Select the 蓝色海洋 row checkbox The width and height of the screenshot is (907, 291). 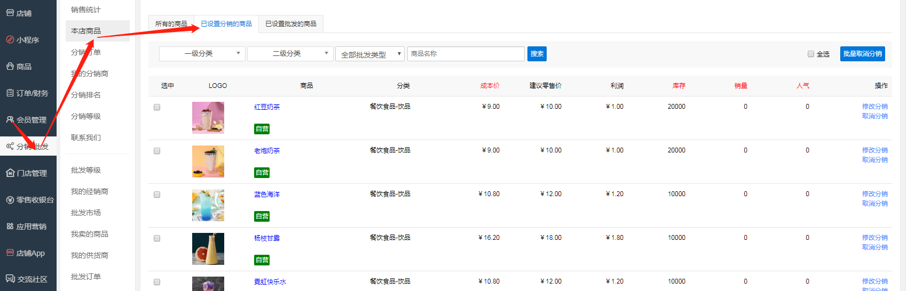pos(157,195)
